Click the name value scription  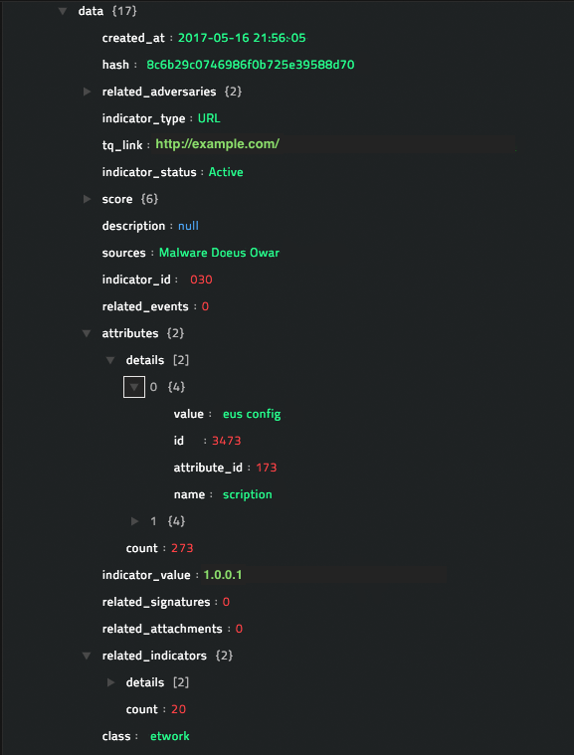[248, 494]
